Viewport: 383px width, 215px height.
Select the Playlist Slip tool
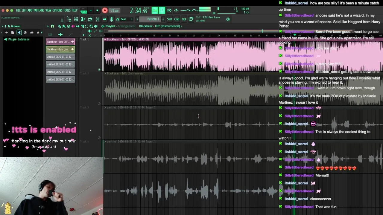[77, 26]
